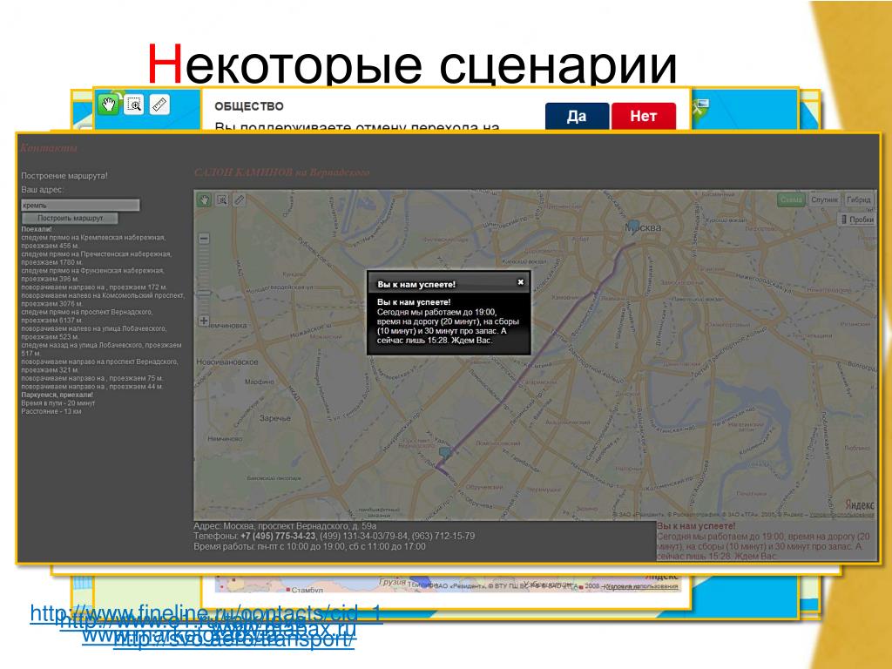Open the fineline.ru contacts link below the screenshots

206,613
